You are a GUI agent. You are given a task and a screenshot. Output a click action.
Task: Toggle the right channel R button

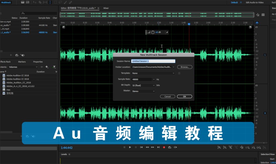coord(265,113)
